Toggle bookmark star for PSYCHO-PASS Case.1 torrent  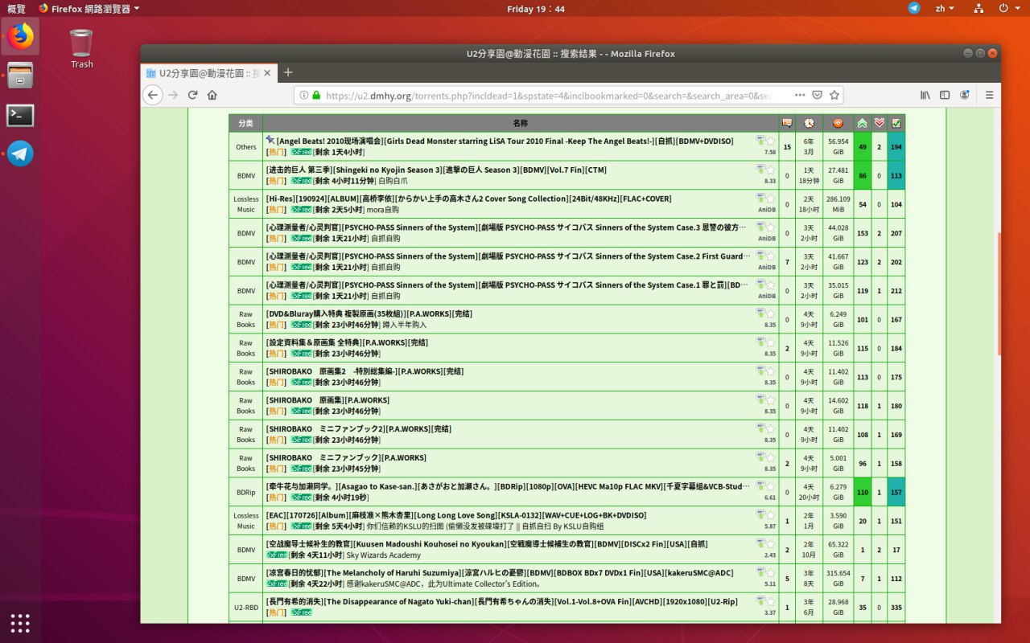point(770,285)
